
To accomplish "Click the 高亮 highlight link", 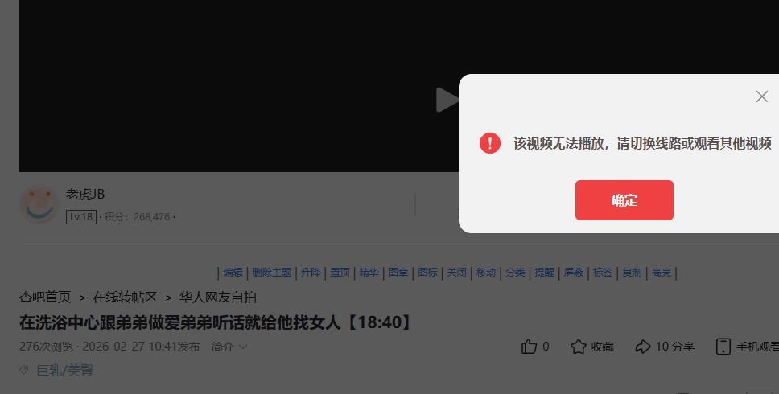I will click(662, 272).
